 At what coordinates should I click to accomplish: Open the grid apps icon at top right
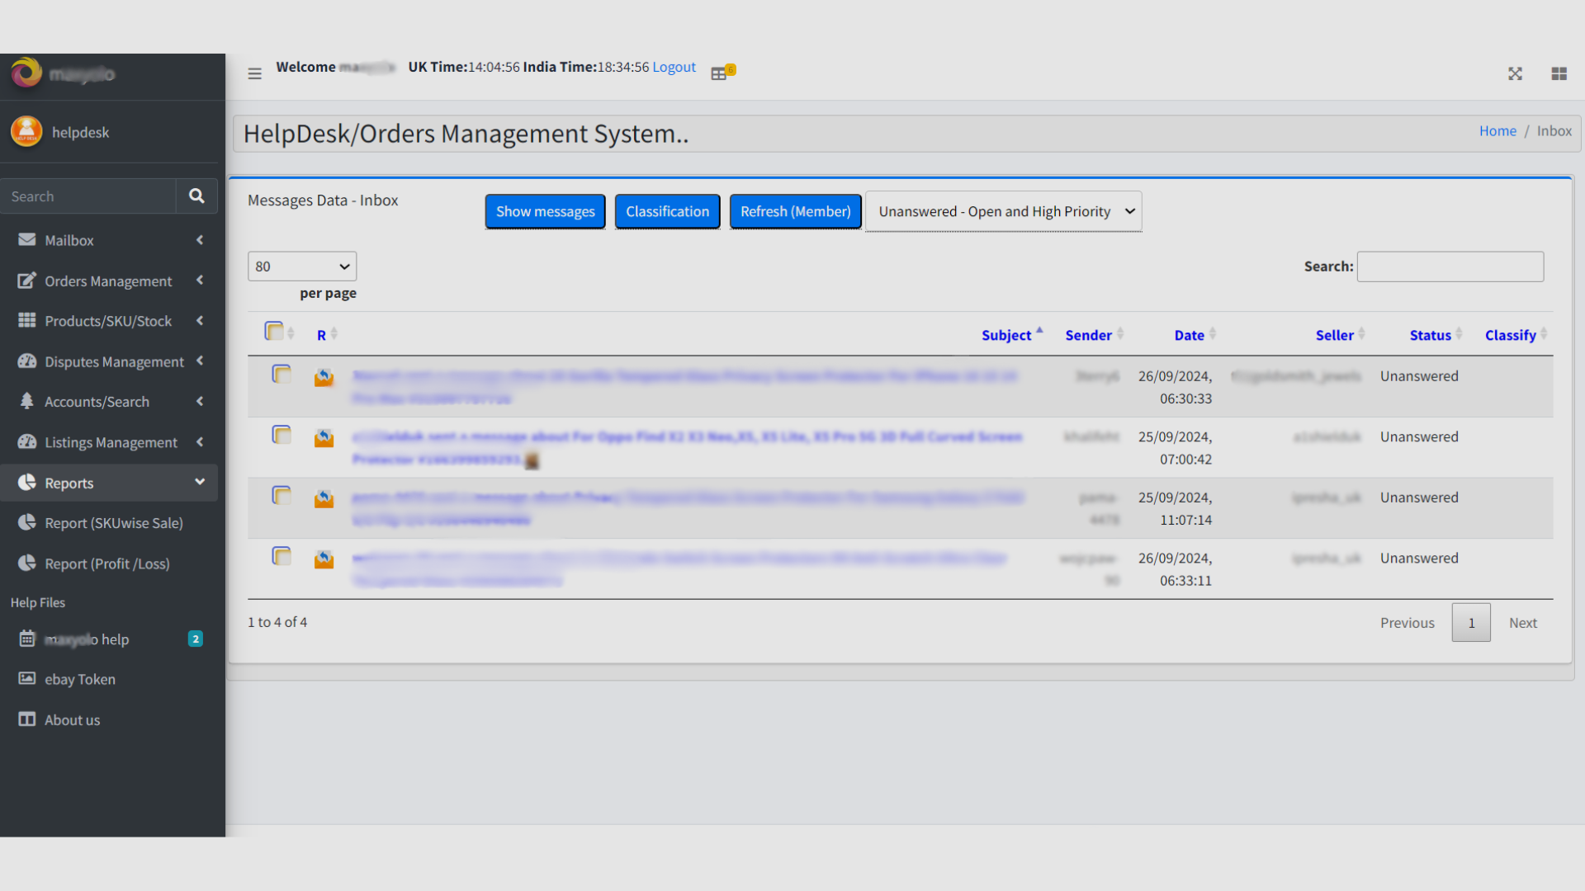pos(1559,73)
